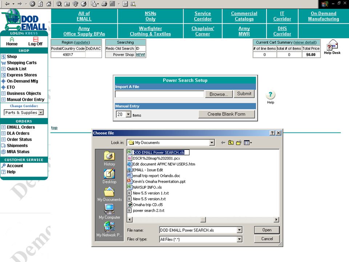Click the Import A File path field
349x262 pixels.
159,94
